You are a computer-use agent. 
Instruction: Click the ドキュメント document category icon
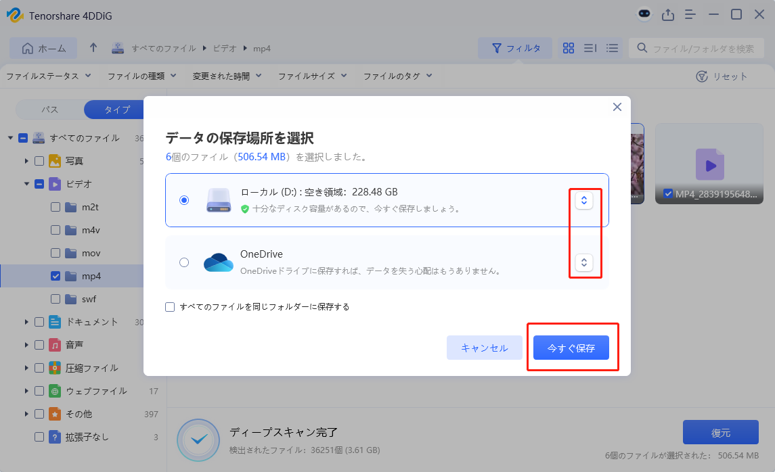point(55,322)
